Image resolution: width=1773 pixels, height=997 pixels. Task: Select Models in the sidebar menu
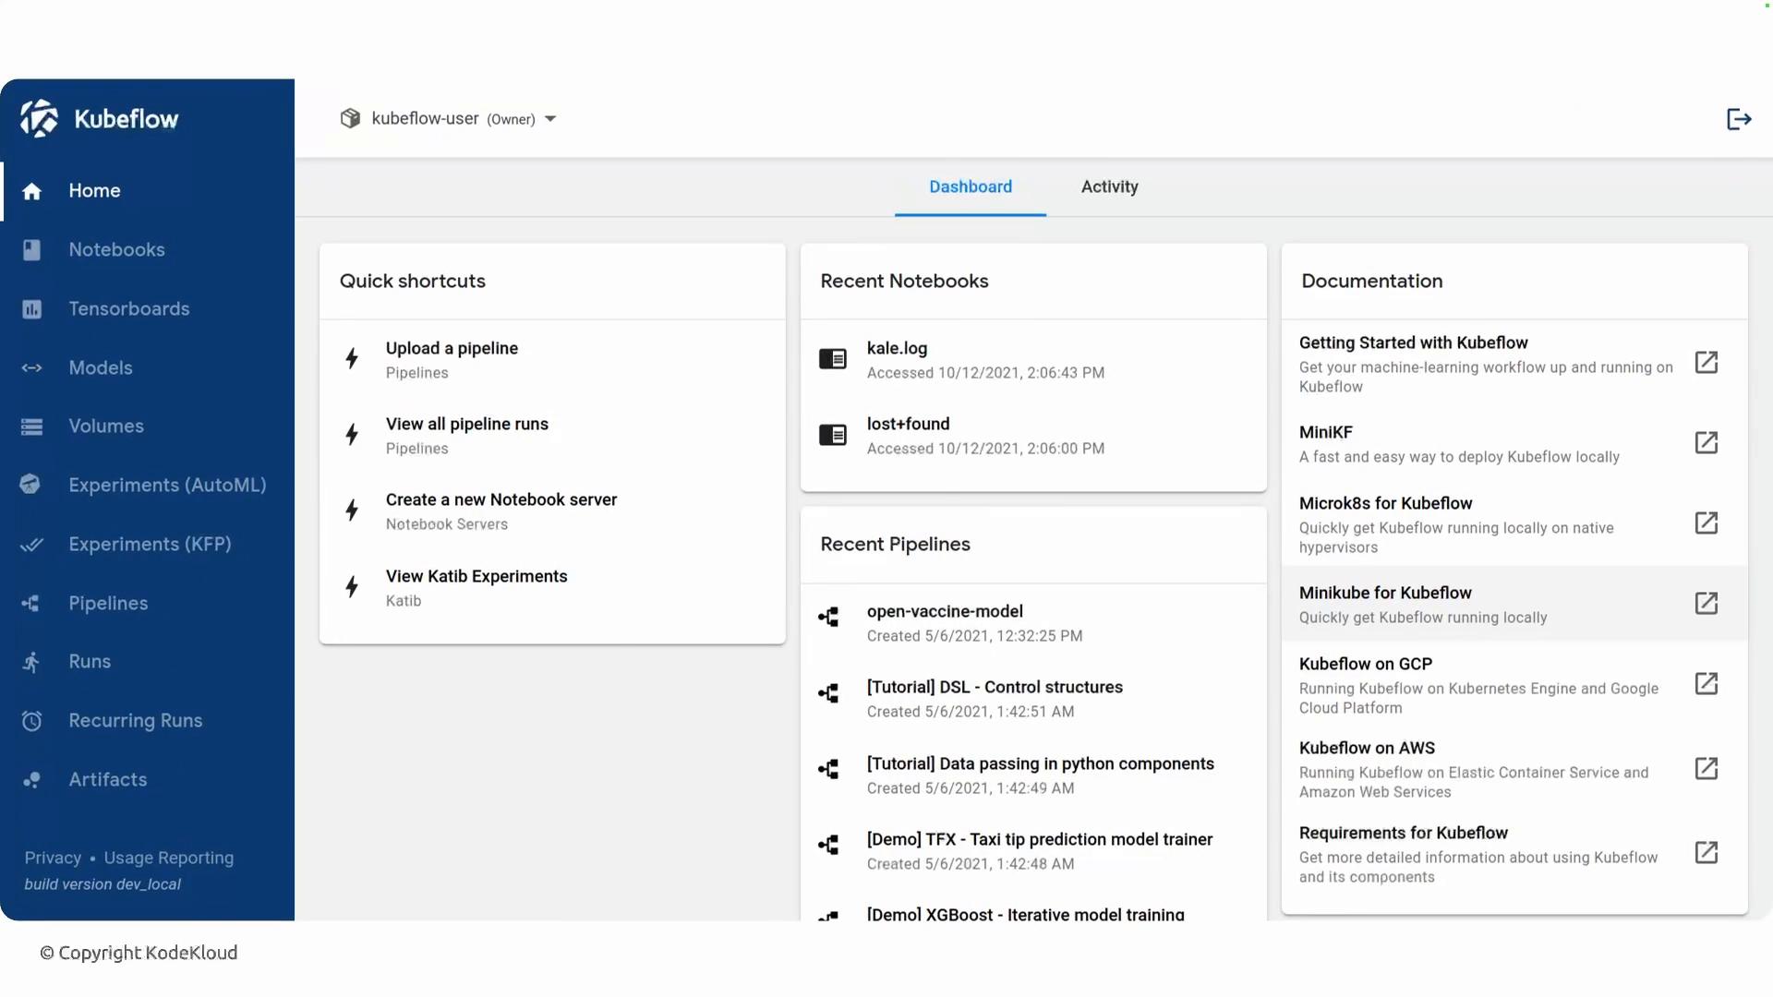148,367
